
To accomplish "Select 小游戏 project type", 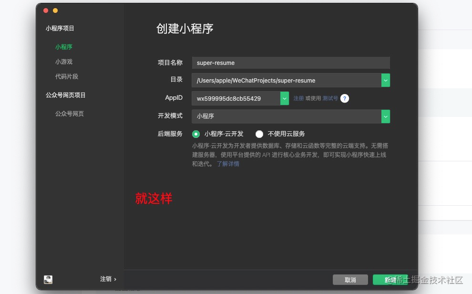I will click(63, 62).
